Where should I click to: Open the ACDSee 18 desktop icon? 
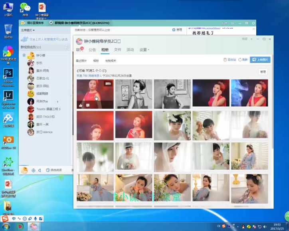pos(8,142)
